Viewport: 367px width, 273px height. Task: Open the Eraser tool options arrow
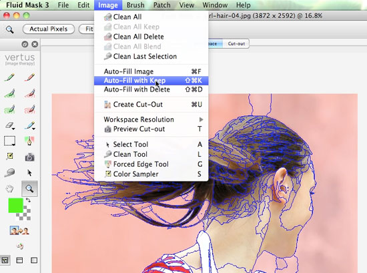[x=13, y=129]
